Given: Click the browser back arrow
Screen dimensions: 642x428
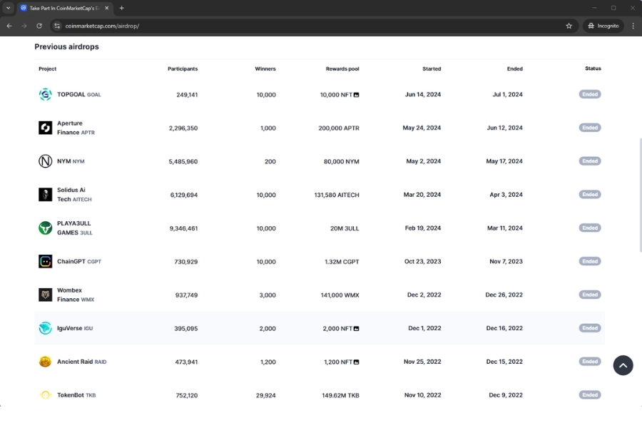Looking at the screenshot, I should [8, 25].
